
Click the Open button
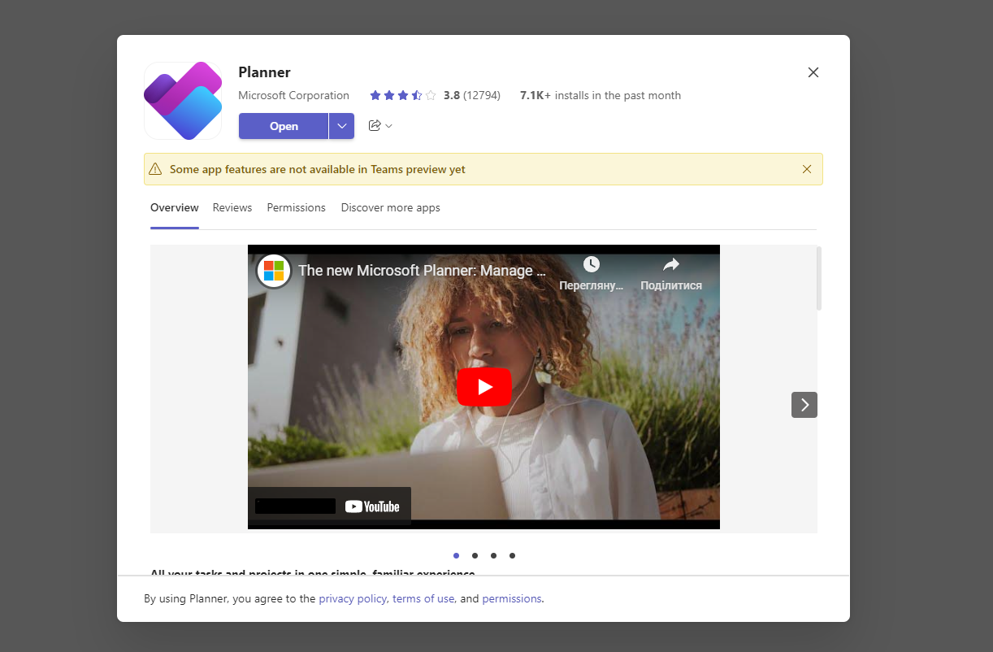coord(284,126)
